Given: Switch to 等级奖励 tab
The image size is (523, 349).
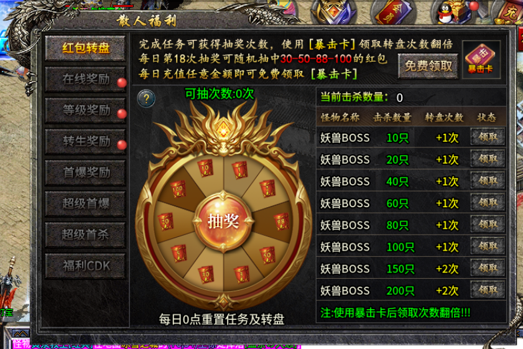Looking at the screenshot, I should tap(85, 110).
